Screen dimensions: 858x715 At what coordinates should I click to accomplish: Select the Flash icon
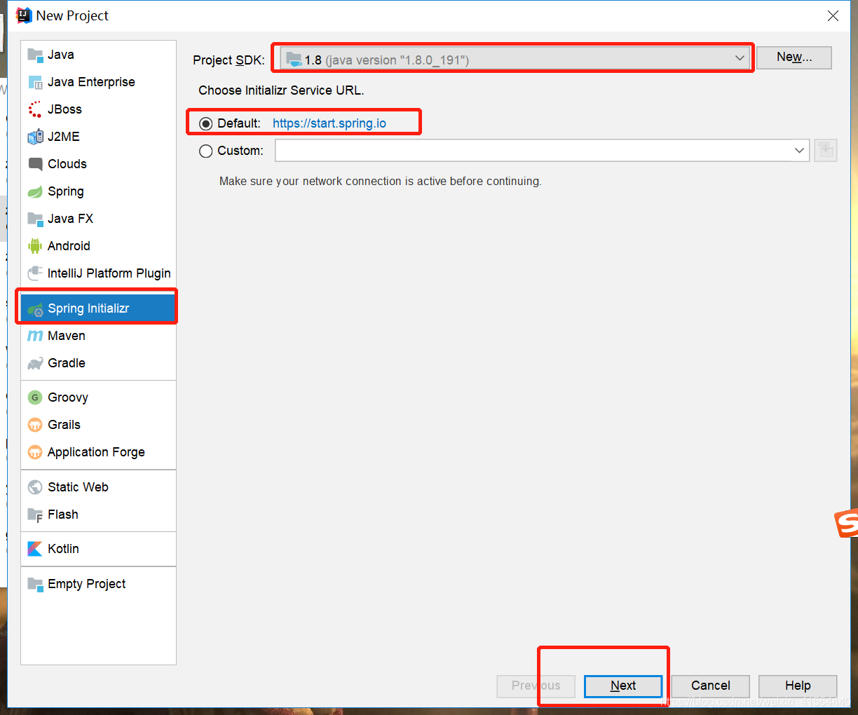tap(35, 515)
